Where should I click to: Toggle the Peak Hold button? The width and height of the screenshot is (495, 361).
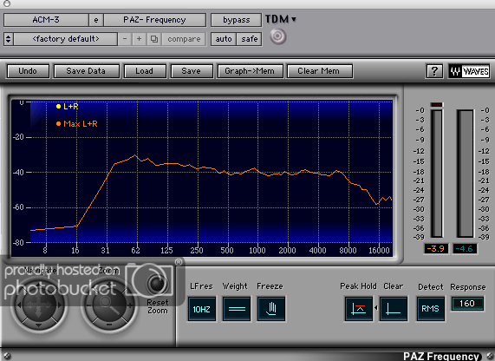359,309
